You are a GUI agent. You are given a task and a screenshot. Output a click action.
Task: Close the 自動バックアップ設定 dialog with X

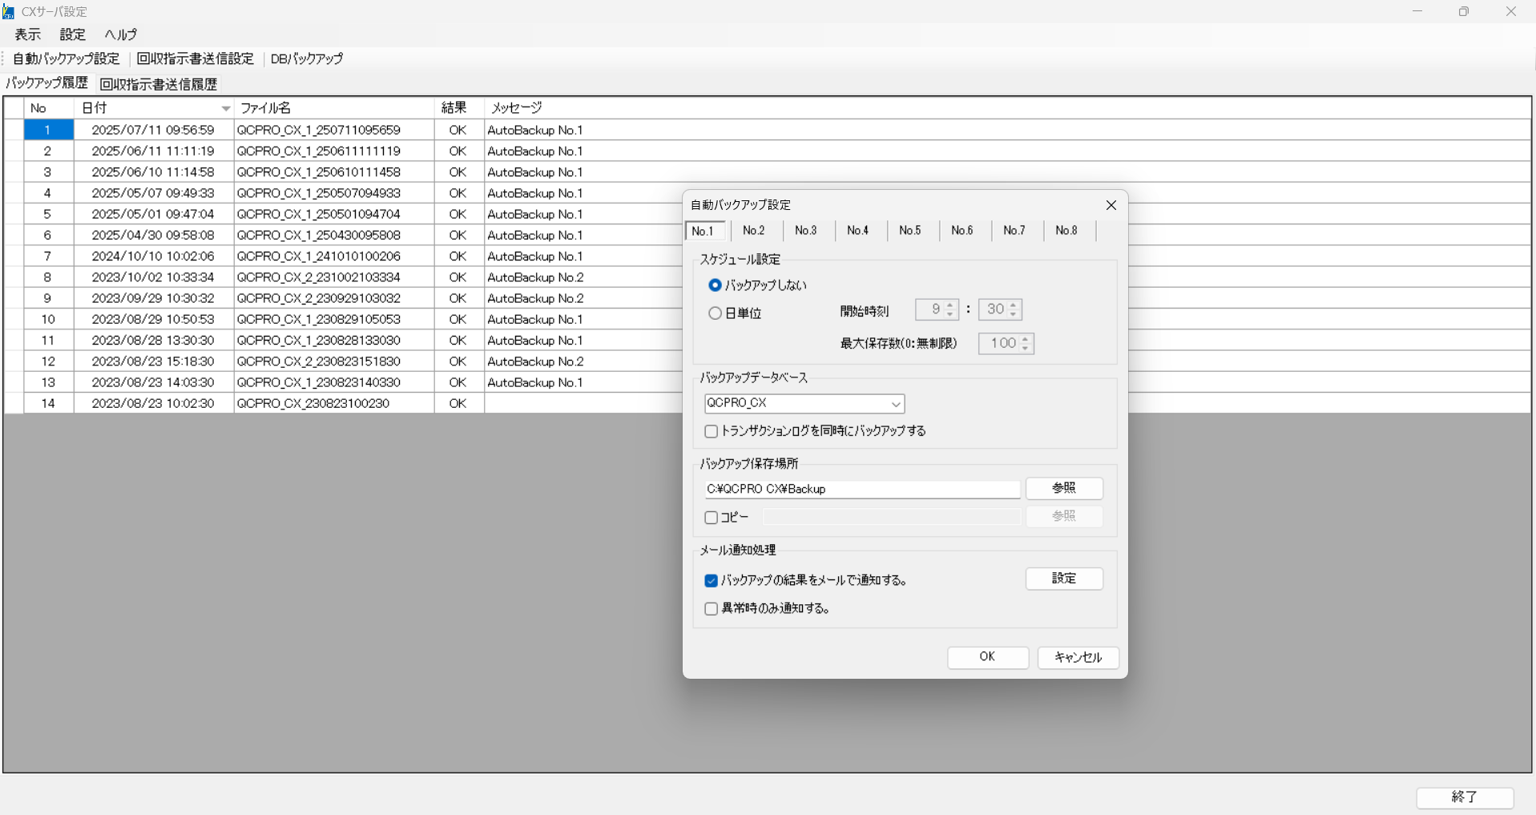point(1111,205)
